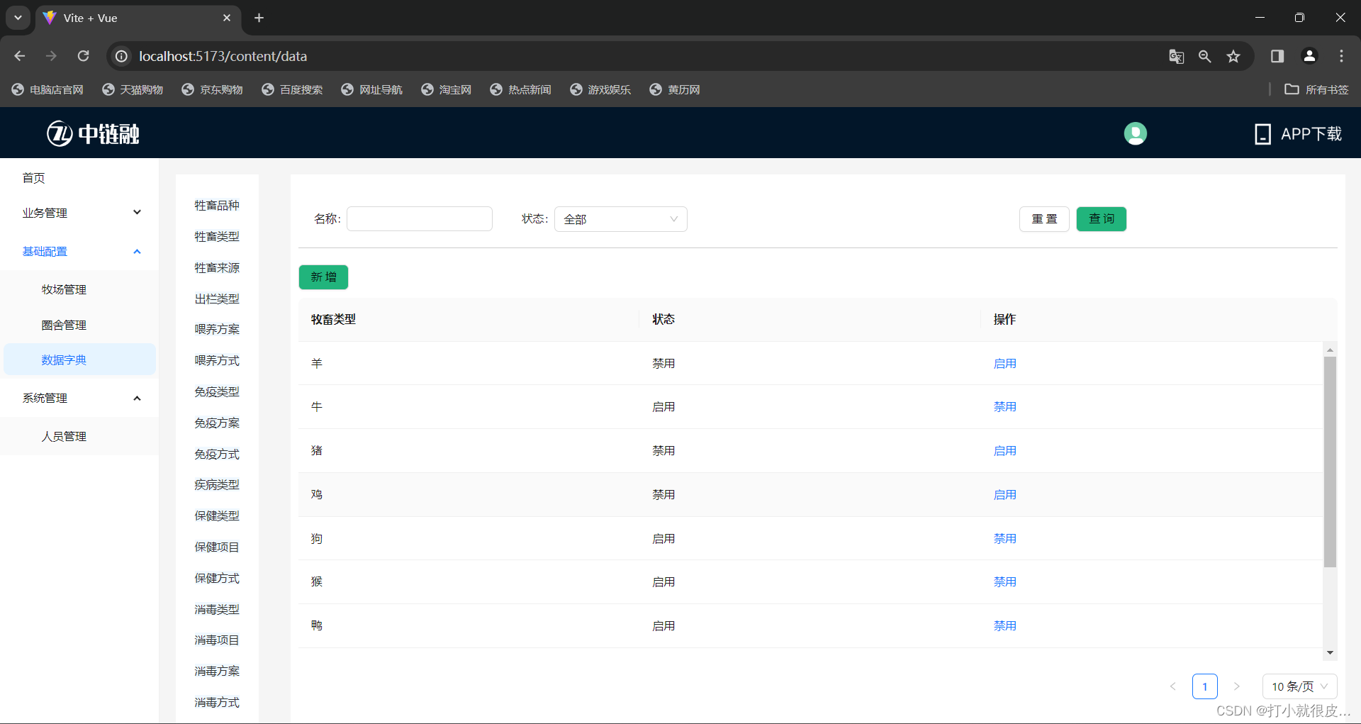
Task: Open the 淘宝网 bookmark icon
Action: [427, 89]
